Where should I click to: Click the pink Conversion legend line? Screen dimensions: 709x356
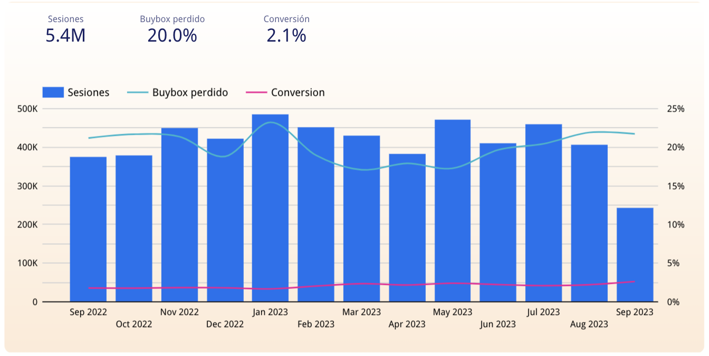[x=256, y=93]
